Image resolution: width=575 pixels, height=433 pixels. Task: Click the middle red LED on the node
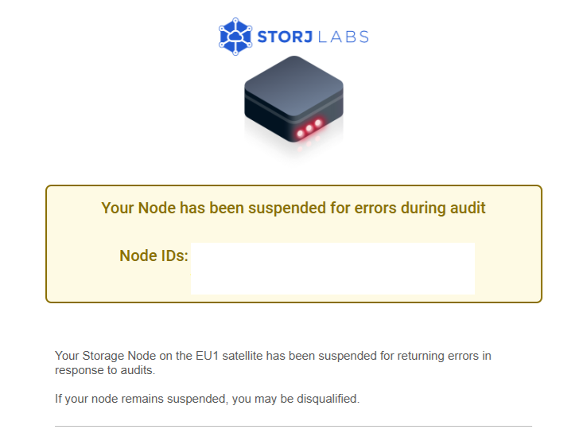tap(309, 129)
